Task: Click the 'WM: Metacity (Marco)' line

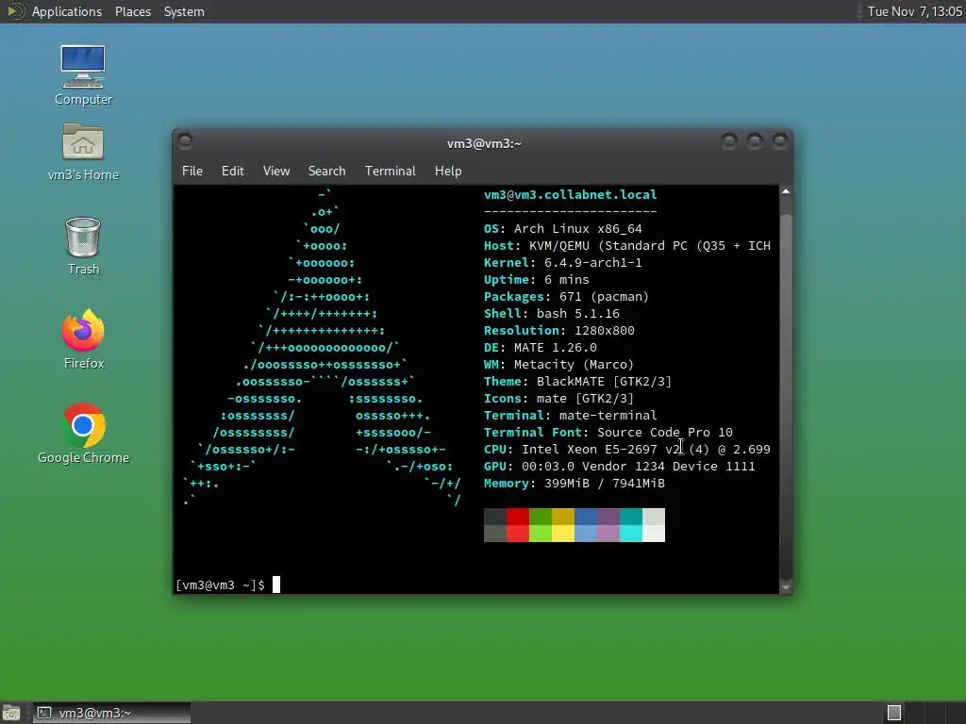Action: [x=558, y=365]
